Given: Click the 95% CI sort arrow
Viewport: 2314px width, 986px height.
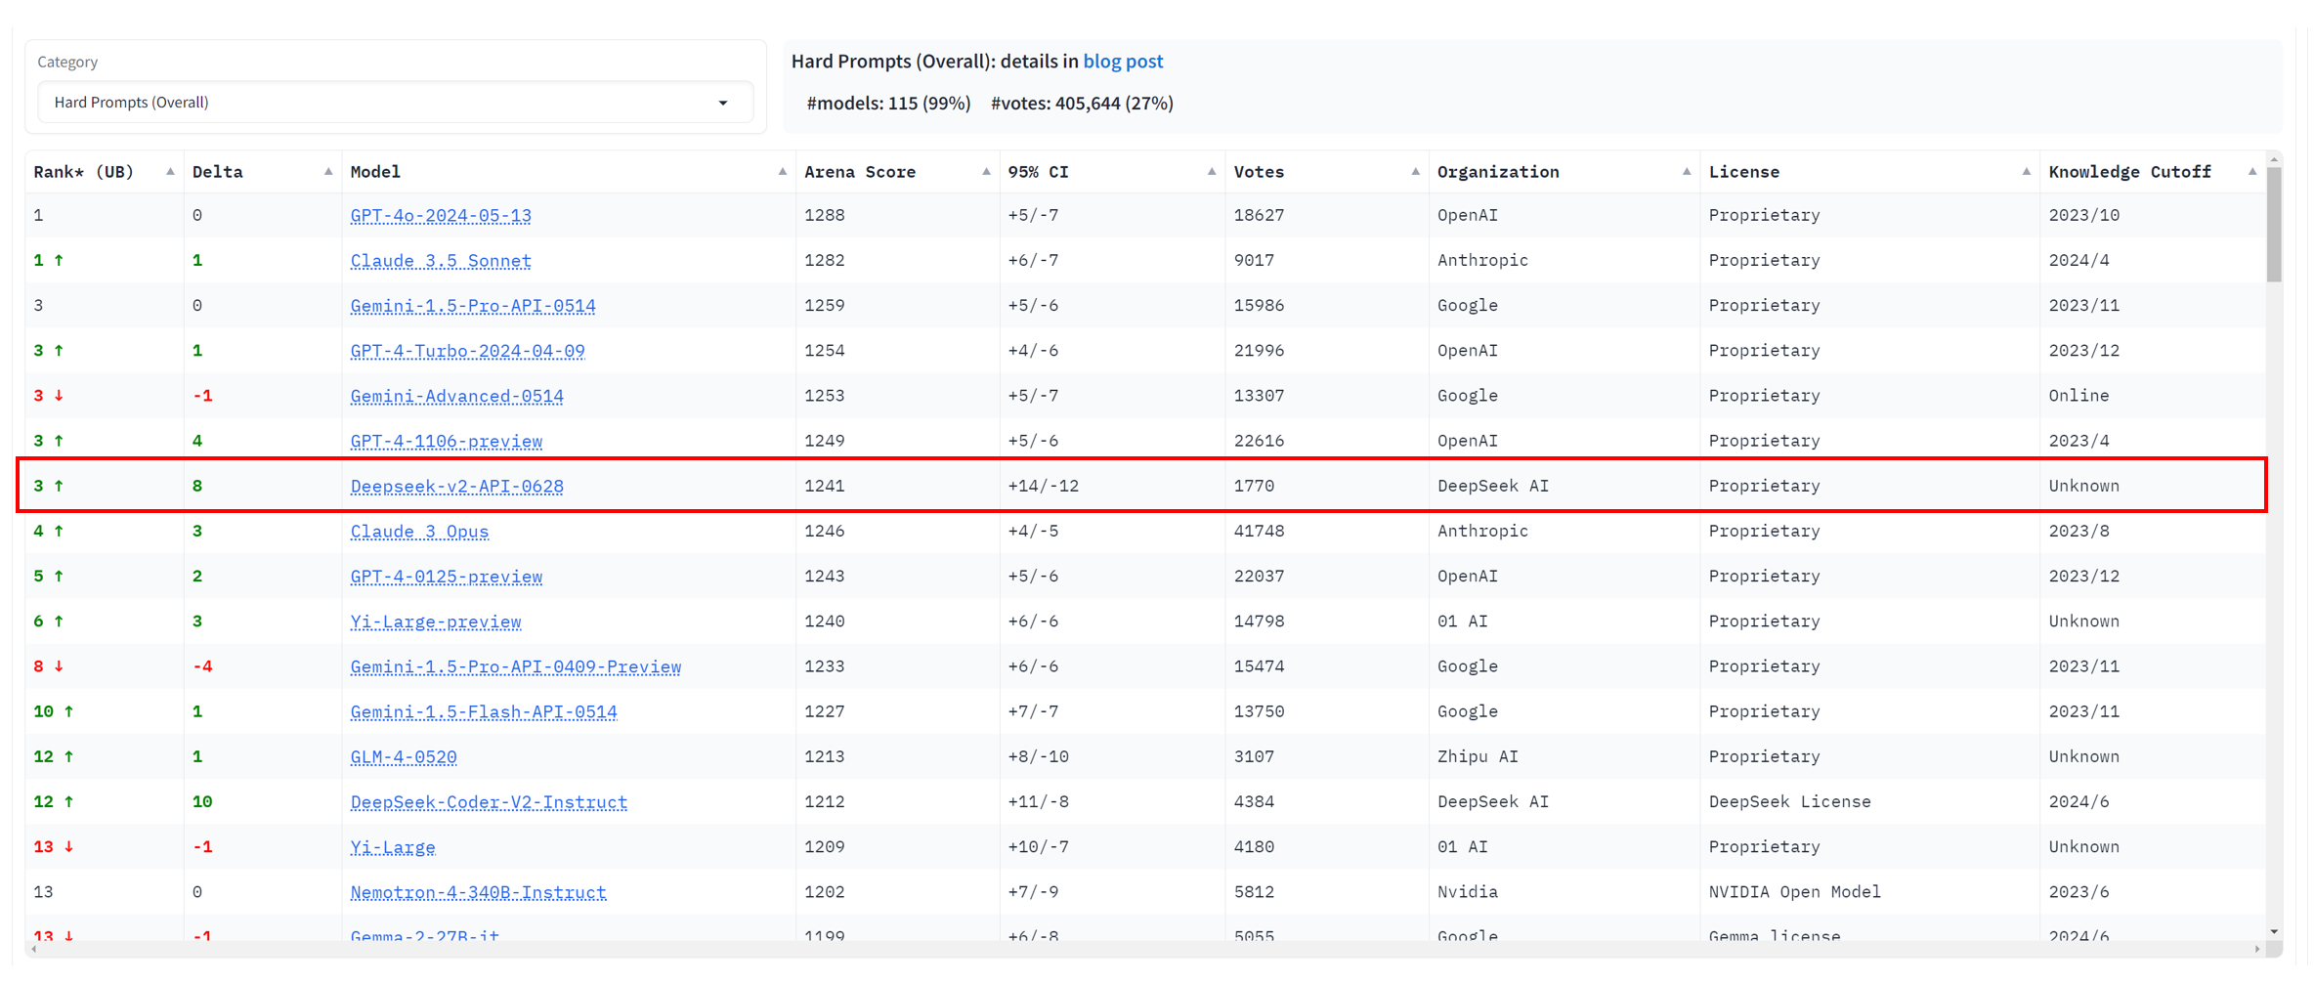Looking at the screenshot, I should (x=1212, y=172).
